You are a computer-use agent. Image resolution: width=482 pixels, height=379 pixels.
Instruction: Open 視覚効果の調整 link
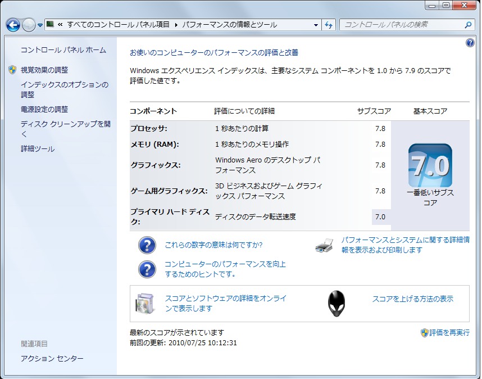point(44,70)
